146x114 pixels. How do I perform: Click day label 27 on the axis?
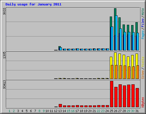120,111
